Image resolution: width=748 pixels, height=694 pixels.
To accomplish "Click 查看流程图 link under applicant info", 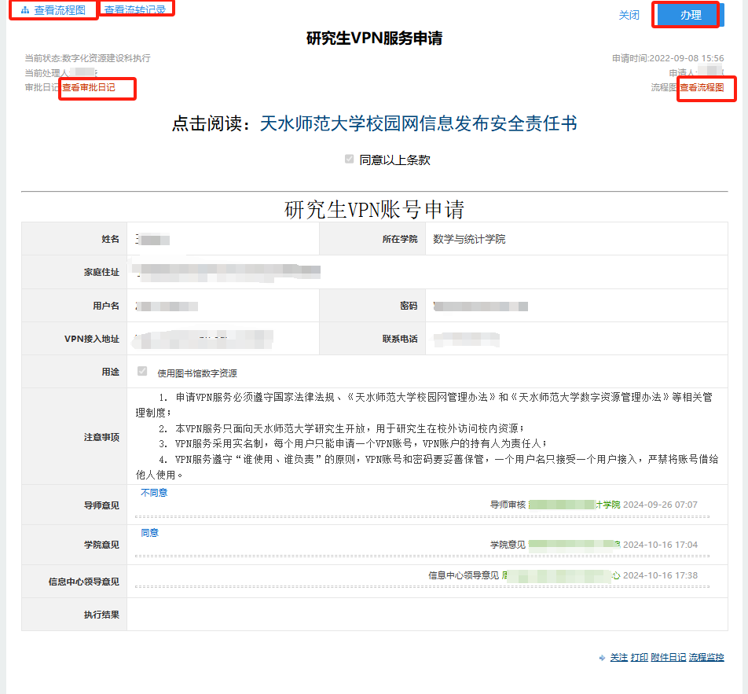I will point(702,87).
